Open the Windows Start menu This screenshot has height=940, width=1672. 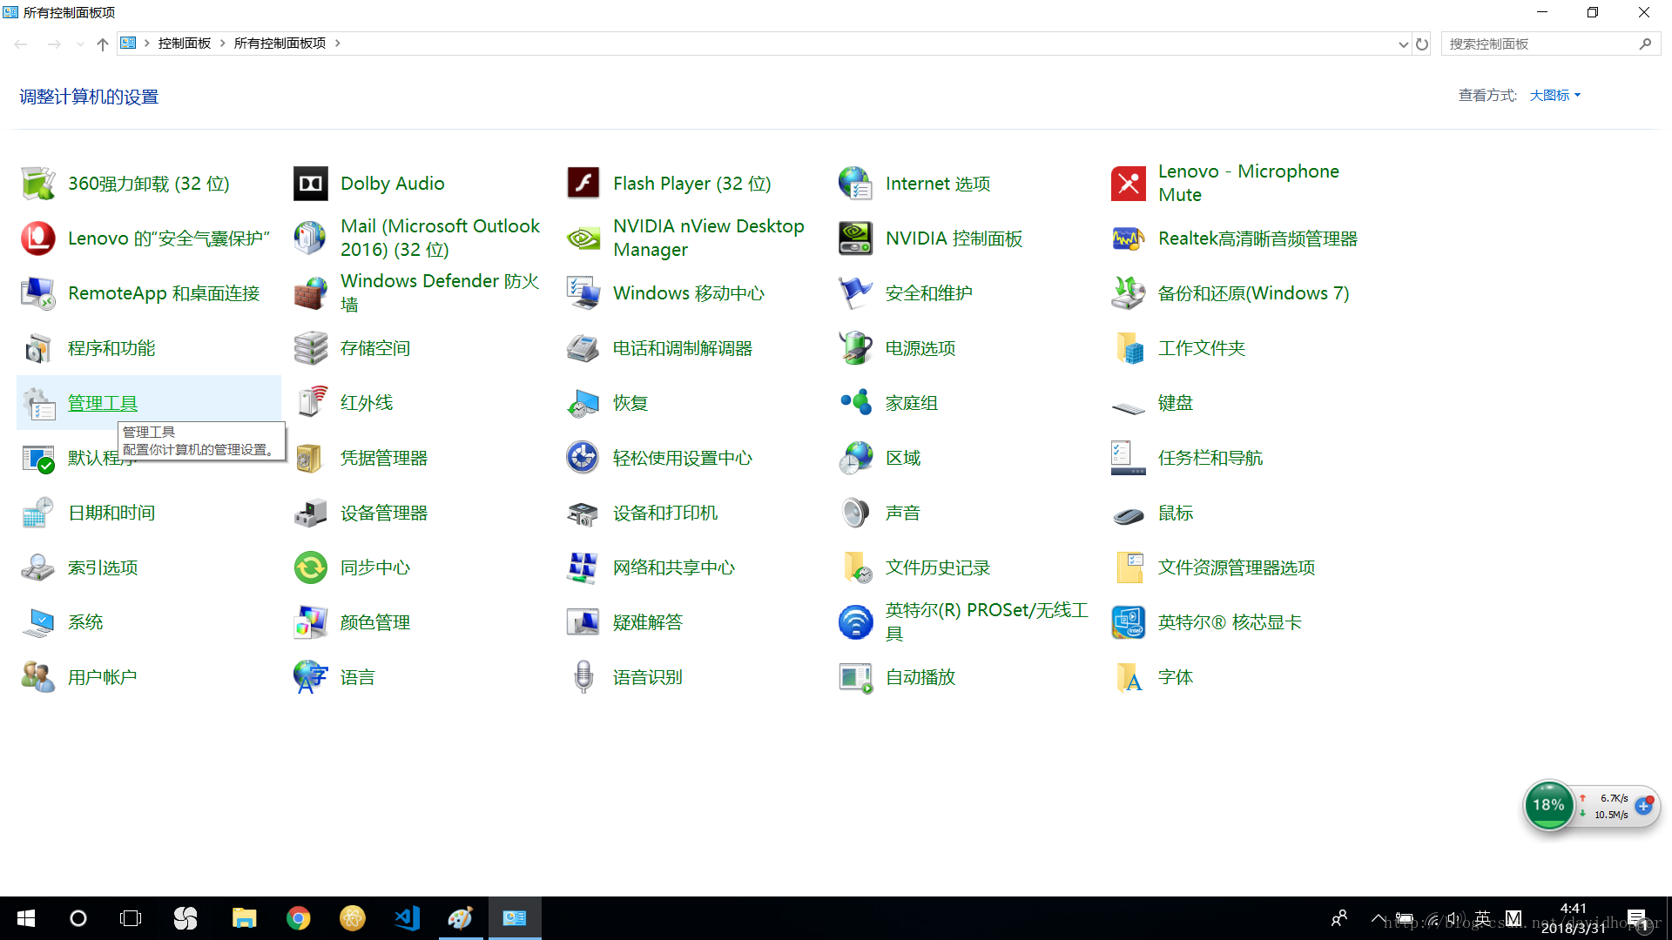point(26,918)
